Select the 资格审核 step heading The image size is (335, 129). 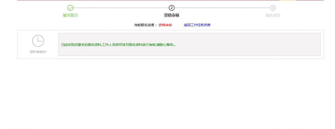(172, 15)
